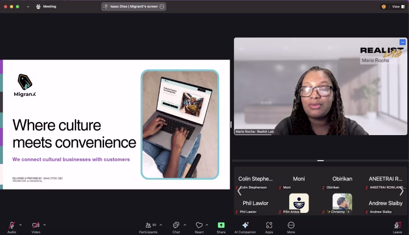This screenshot has height=235, width=409.
Task: Open the Apps panel
Action: (x=269, y=227)
